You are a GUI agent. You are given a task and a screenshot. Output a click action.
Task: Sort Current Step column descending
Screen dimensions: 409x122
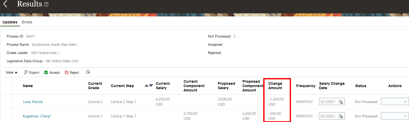point(151,86)
